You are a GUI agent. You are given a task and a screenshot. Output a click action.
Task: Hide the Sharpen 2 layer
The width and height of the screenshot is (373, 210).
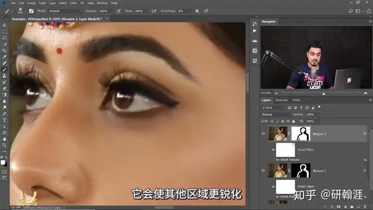click(263, 134)
